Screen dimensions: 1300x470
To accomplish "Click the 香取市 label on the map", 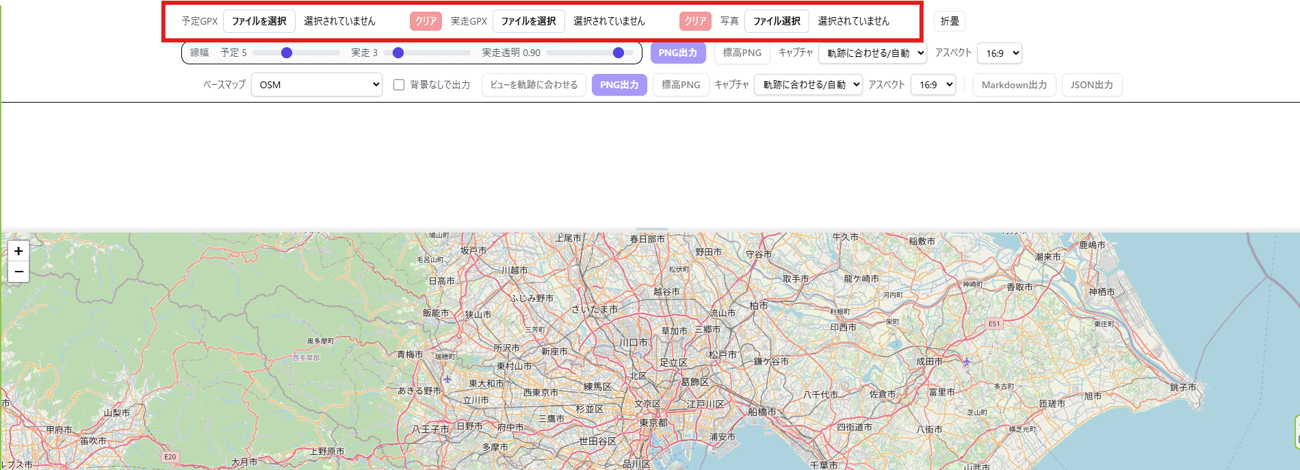I will [1019, 287].
